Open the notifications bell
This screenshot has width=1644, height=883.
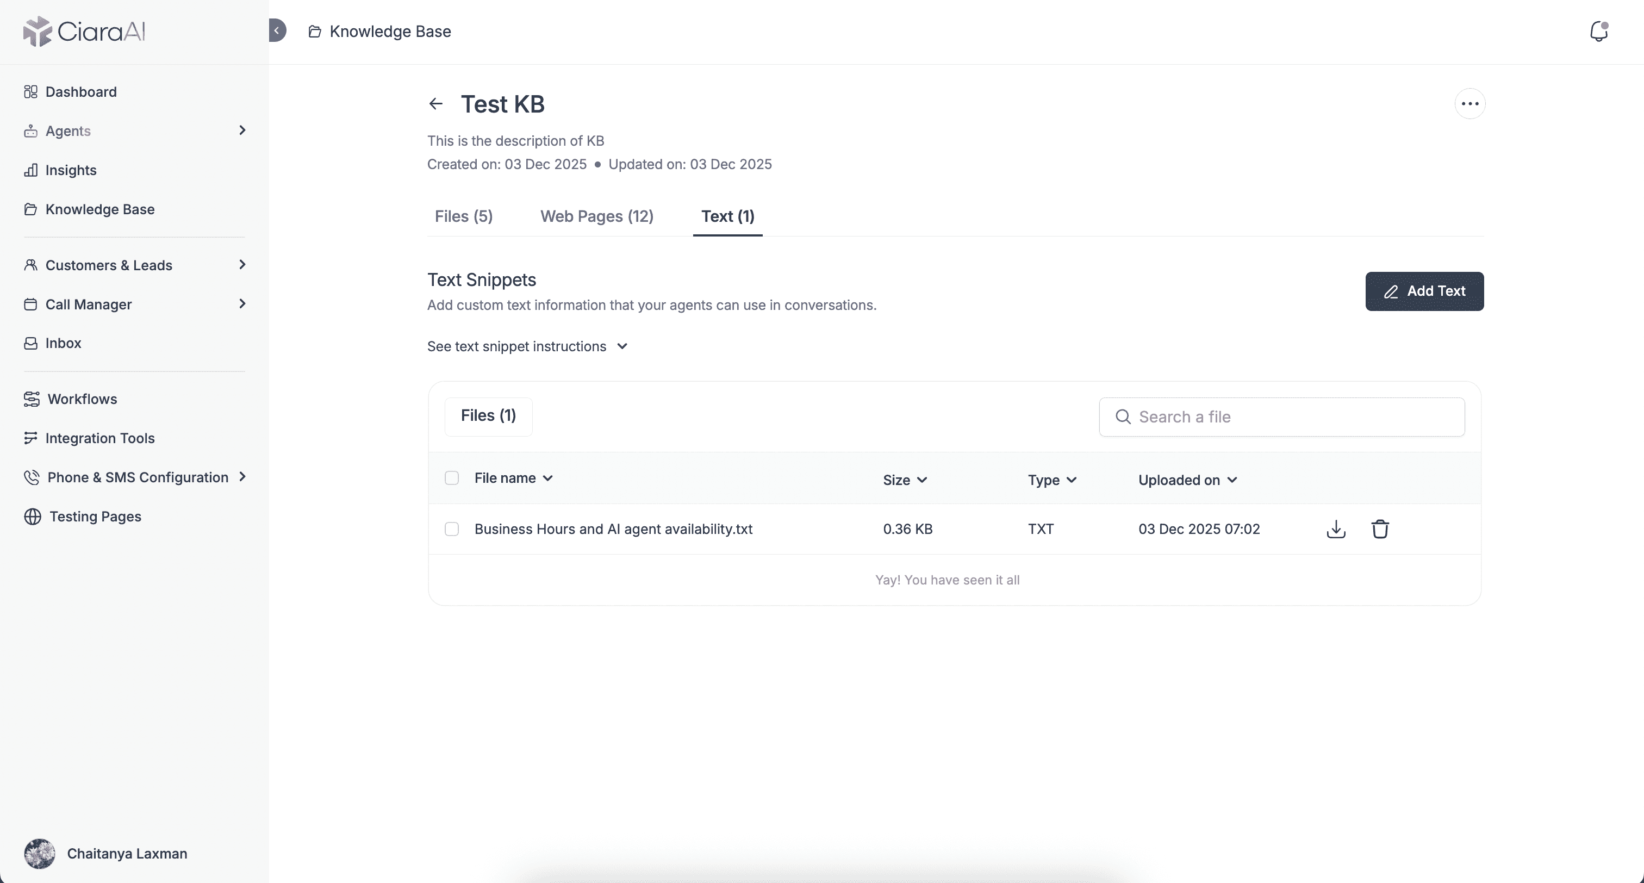pos(1598,32)
